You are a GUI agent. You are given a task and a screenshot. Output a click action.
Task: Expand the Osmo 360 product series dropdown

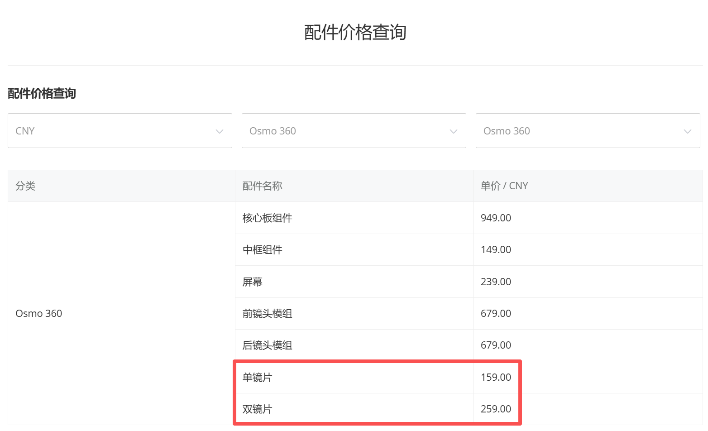(354, 131)
